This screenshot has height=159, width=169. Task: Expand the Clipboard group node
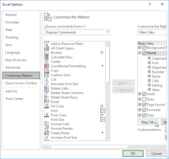(149, 59)
